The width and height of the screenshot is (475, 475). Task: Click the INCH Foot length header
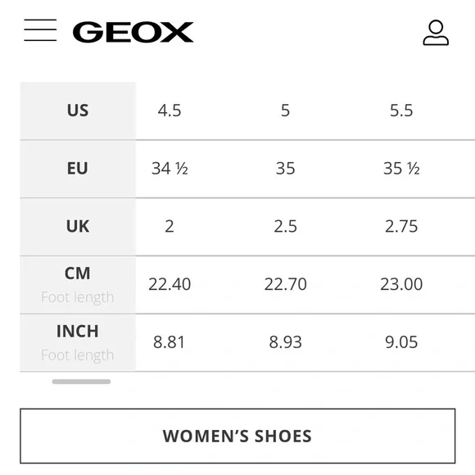click(x=78, y=342)
